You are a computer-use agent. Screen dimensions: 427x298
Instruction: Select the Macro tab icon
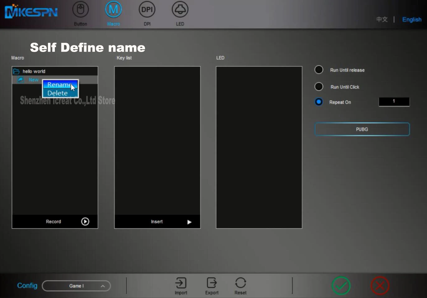[x=113, y=10]
